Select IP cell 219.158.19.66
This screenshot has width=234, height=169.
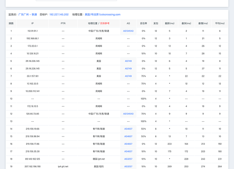click(x=33, y=129)
